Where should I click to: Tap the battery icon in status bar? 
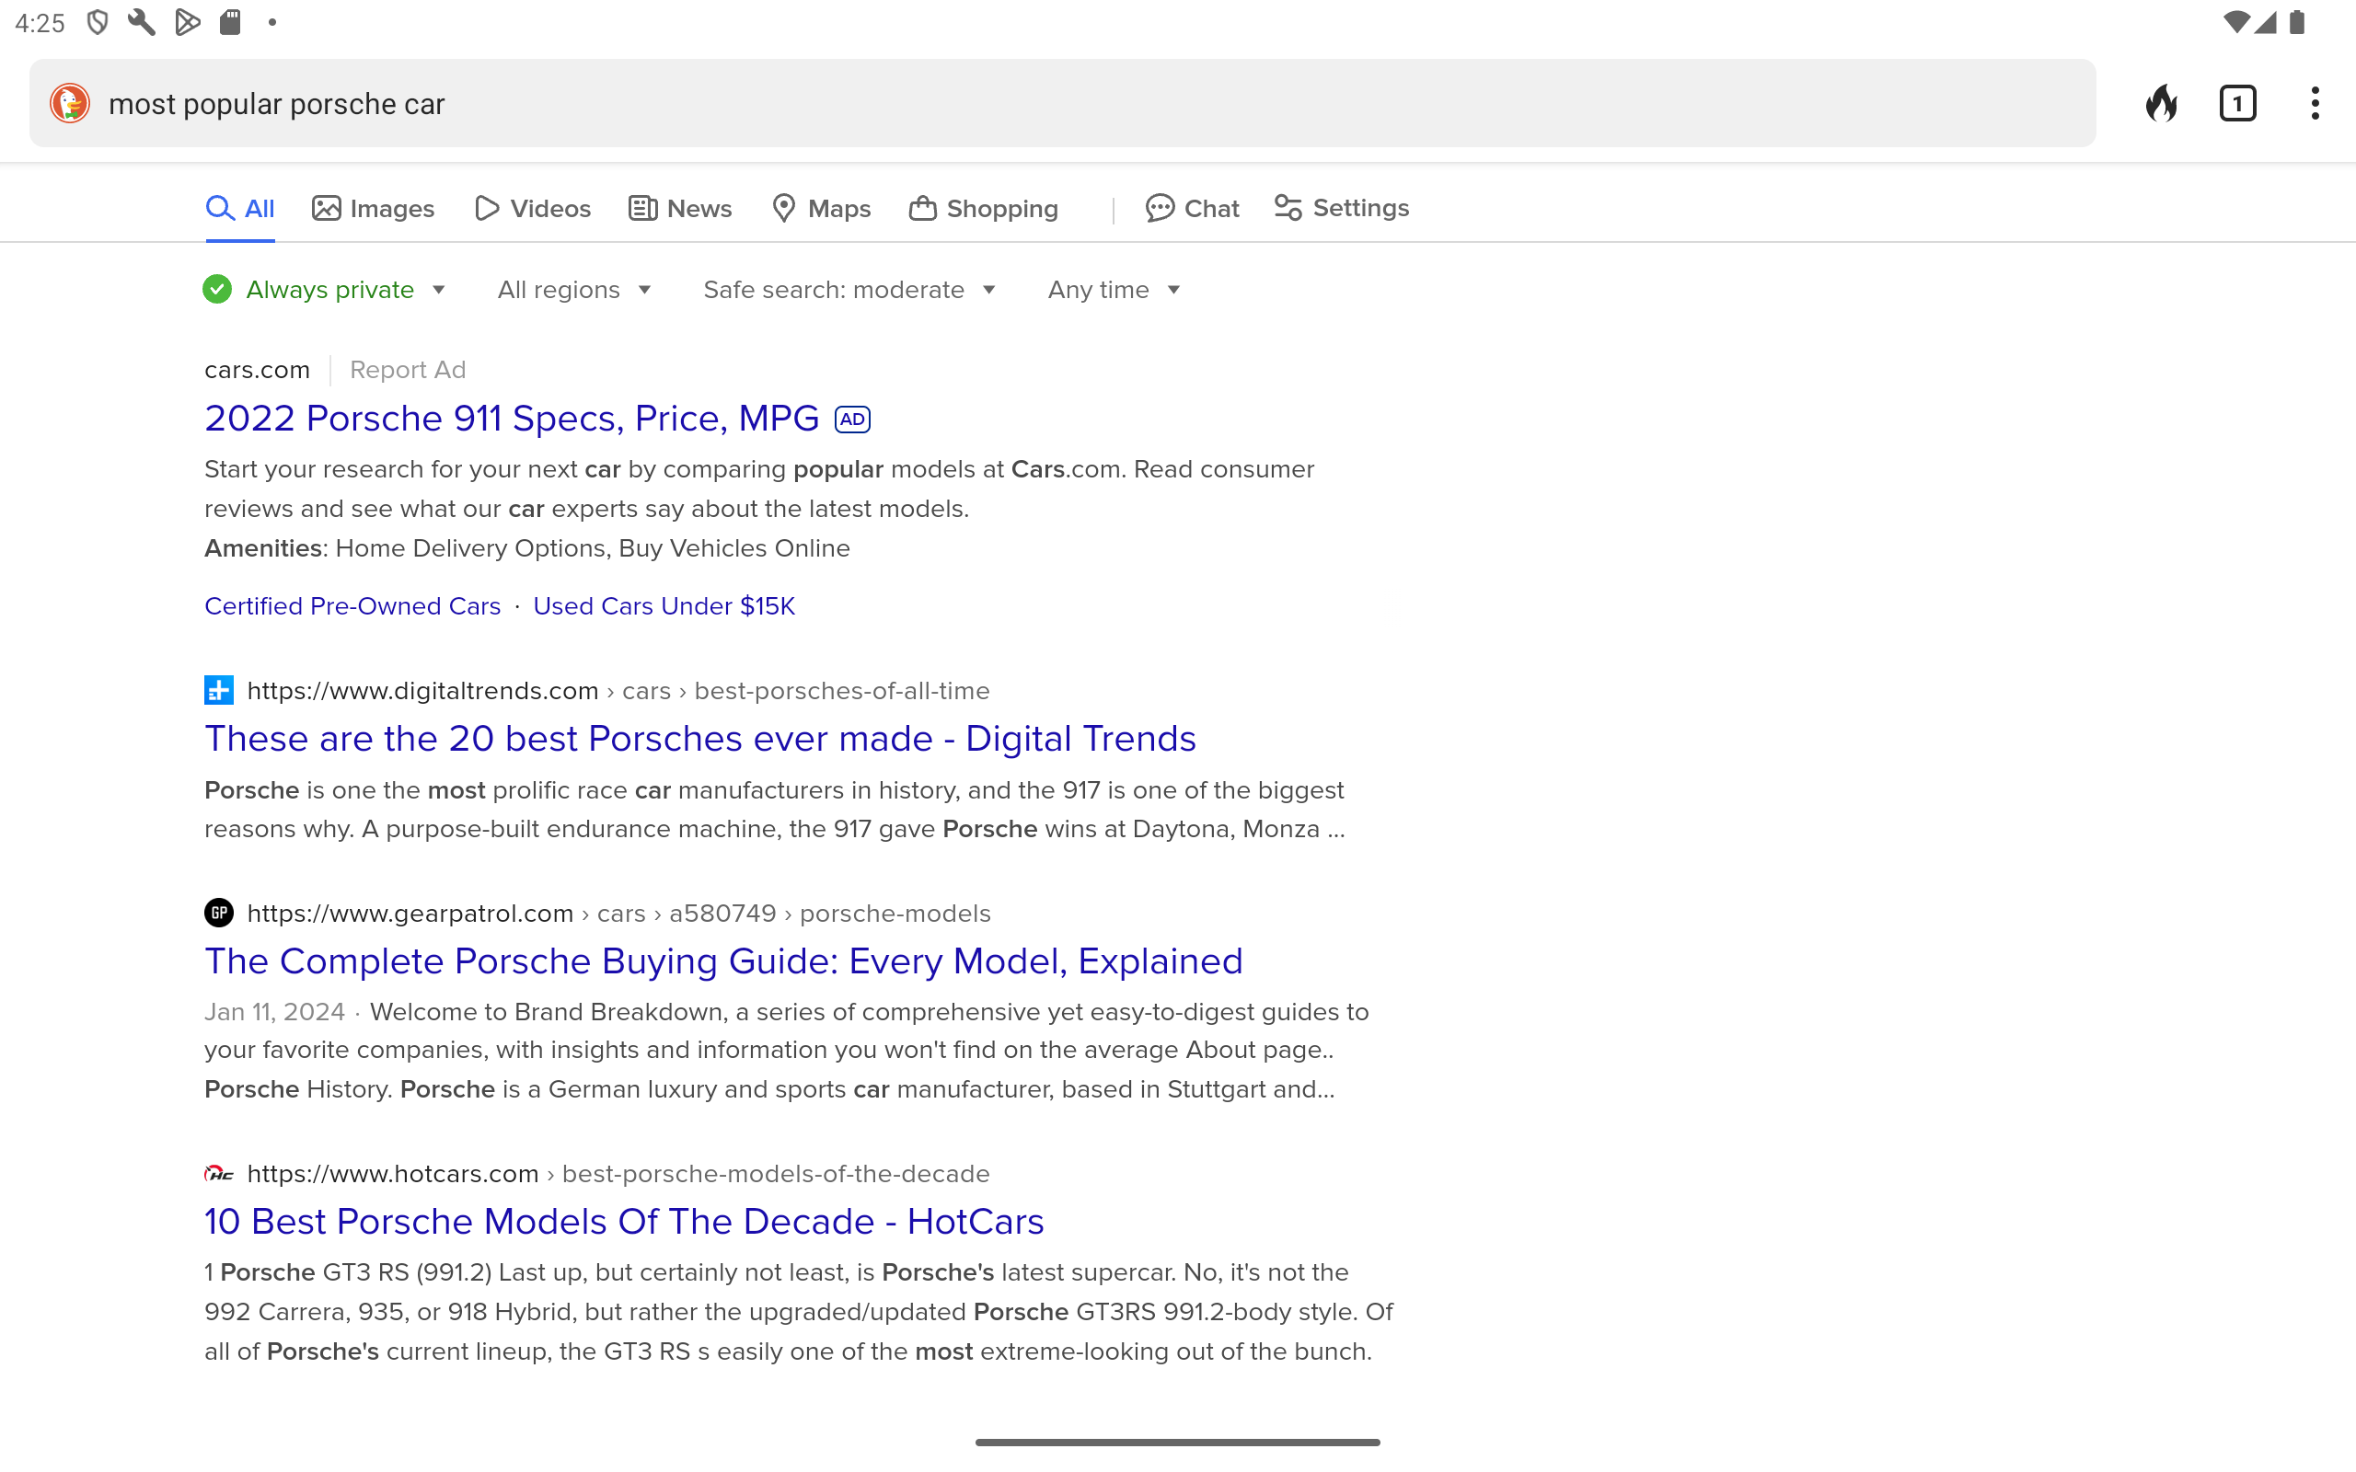click(2298, 22)
